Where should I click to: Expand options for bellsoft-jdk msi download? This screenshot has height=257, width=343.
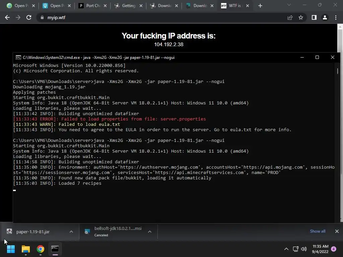[150, 232]
